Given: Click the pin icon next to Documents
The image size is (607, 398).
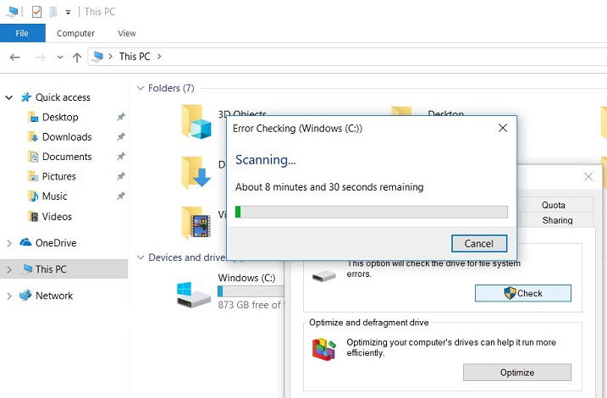Looking at the screenshot, I should coord(121,156).
